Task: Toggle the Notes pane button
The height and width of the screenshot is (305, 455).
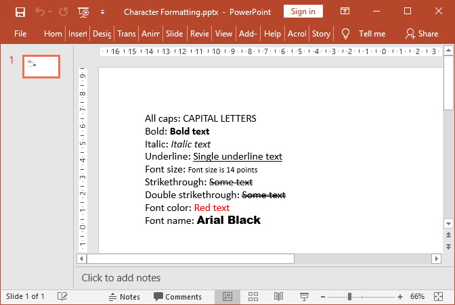Action: pyautogui.click(x=124, y=297)
